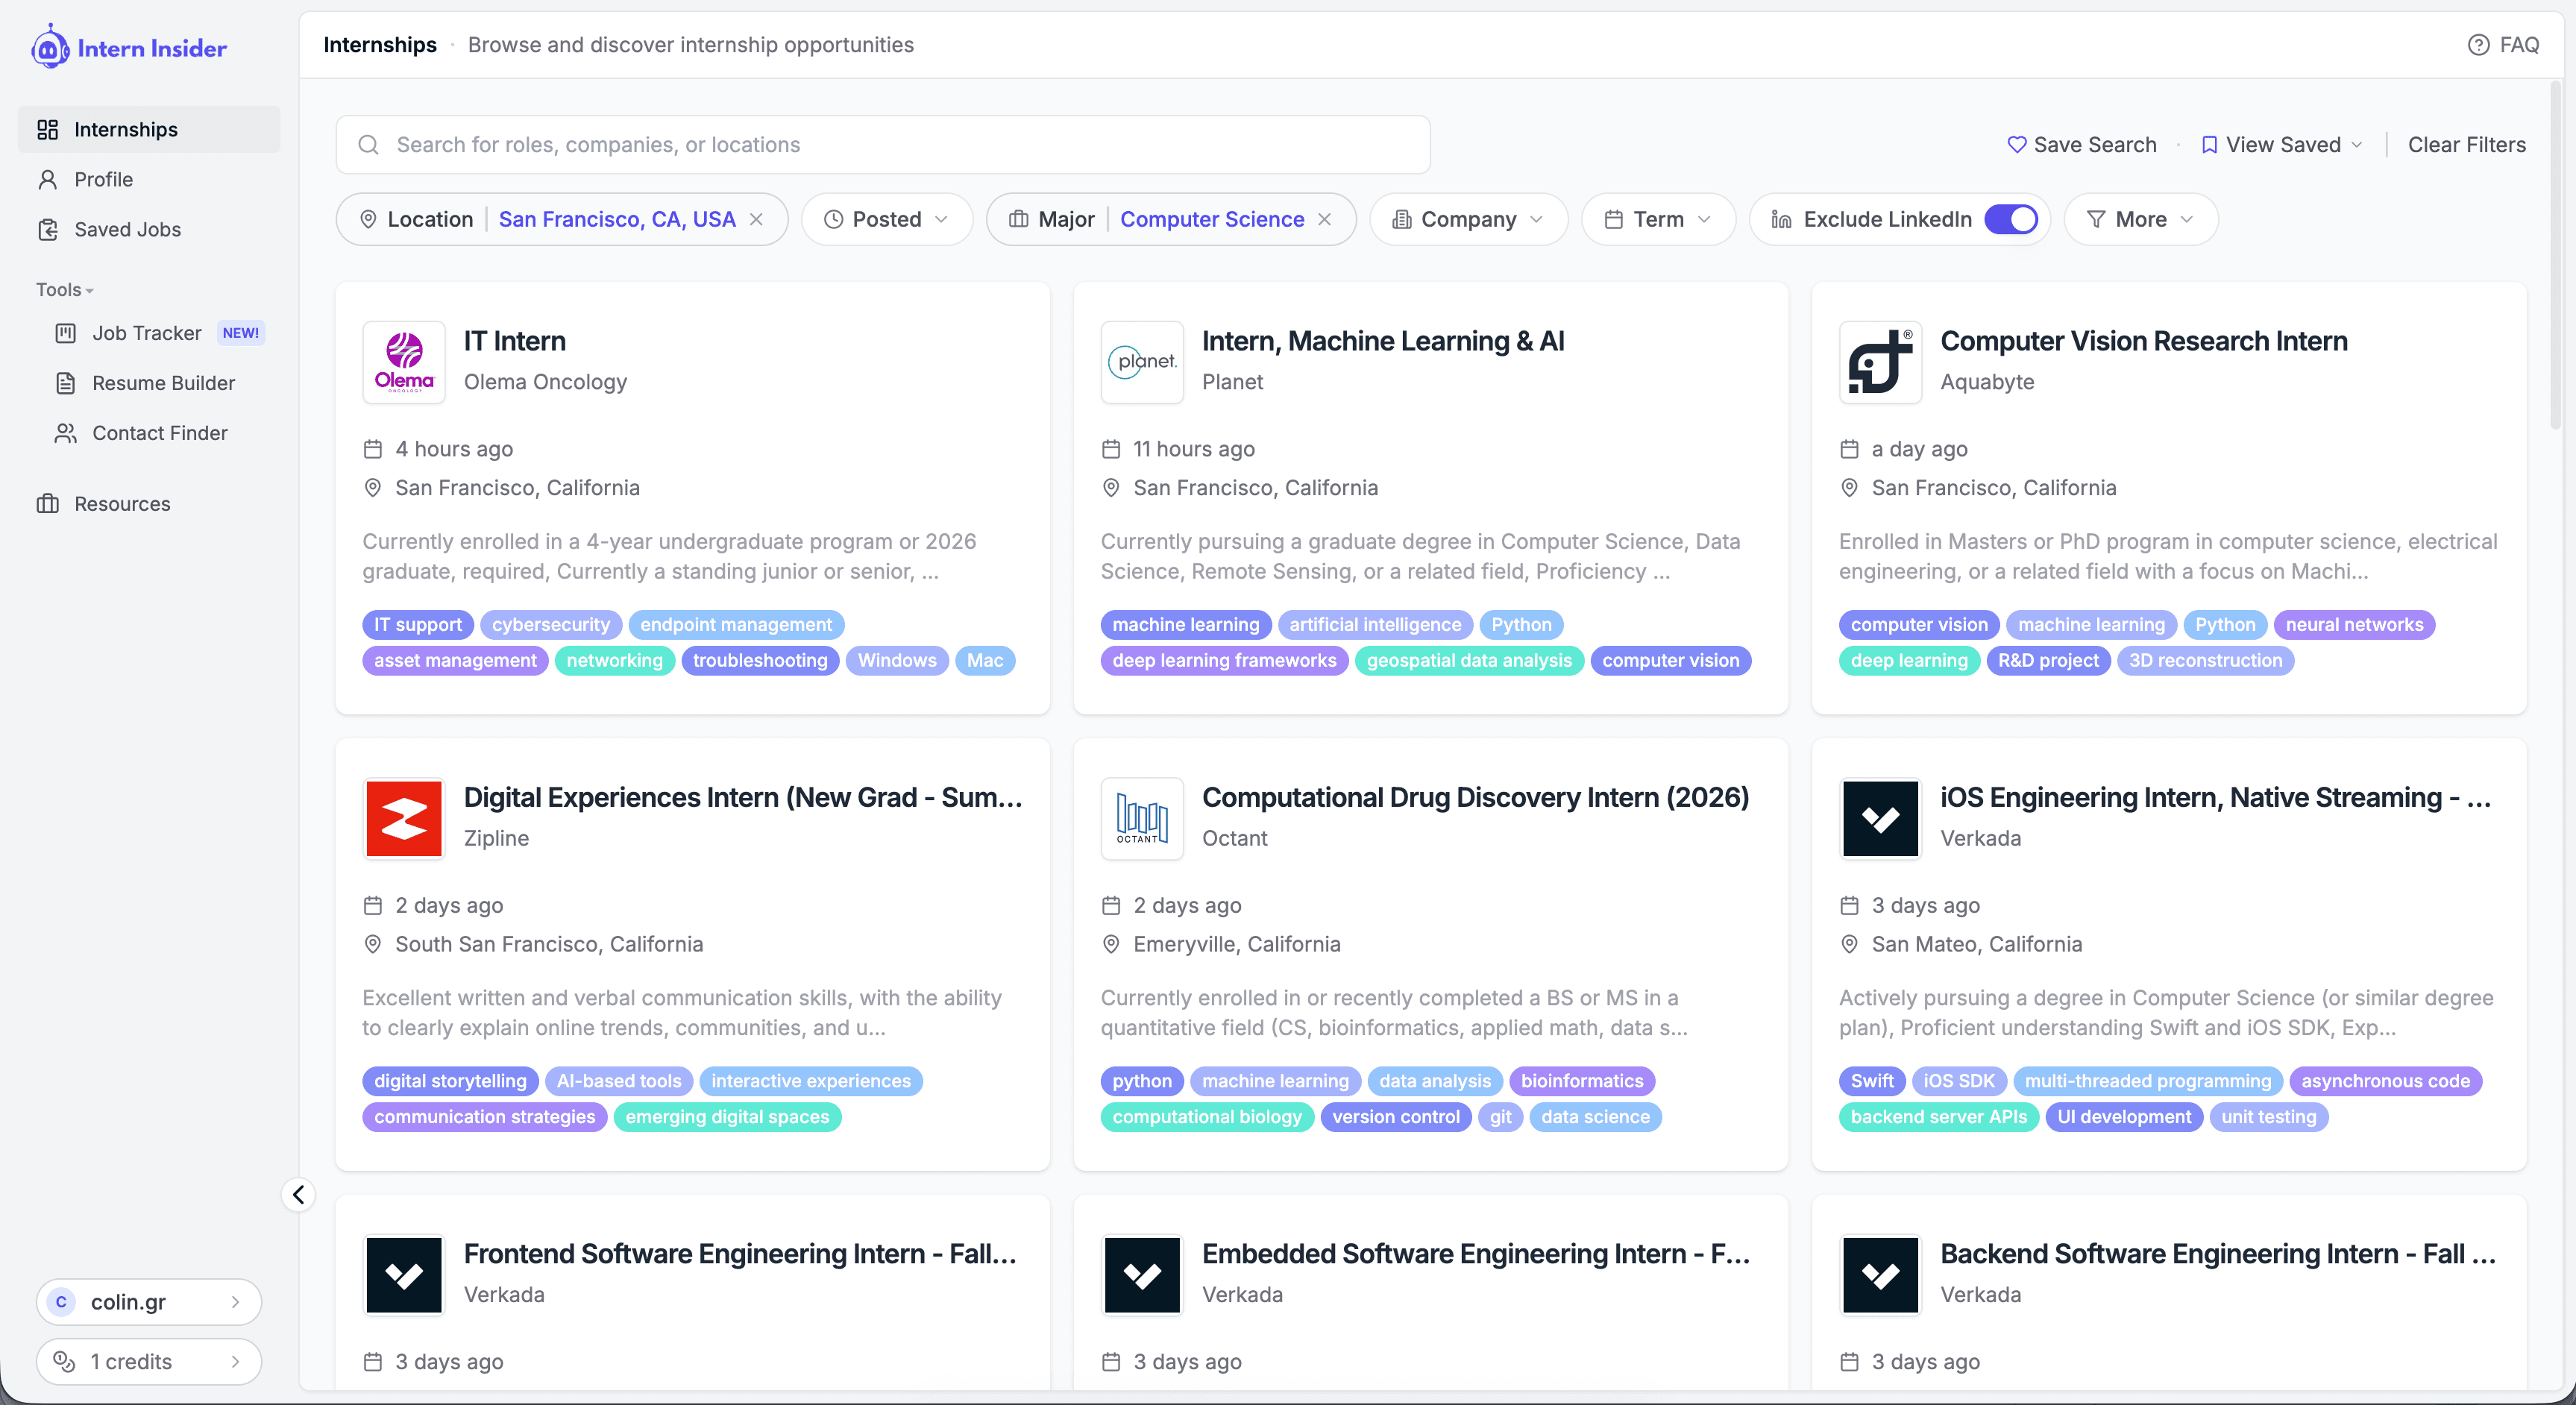Clear the Computer Science major filter
The image size is (2576, 1405).
tap(1324, 219)
